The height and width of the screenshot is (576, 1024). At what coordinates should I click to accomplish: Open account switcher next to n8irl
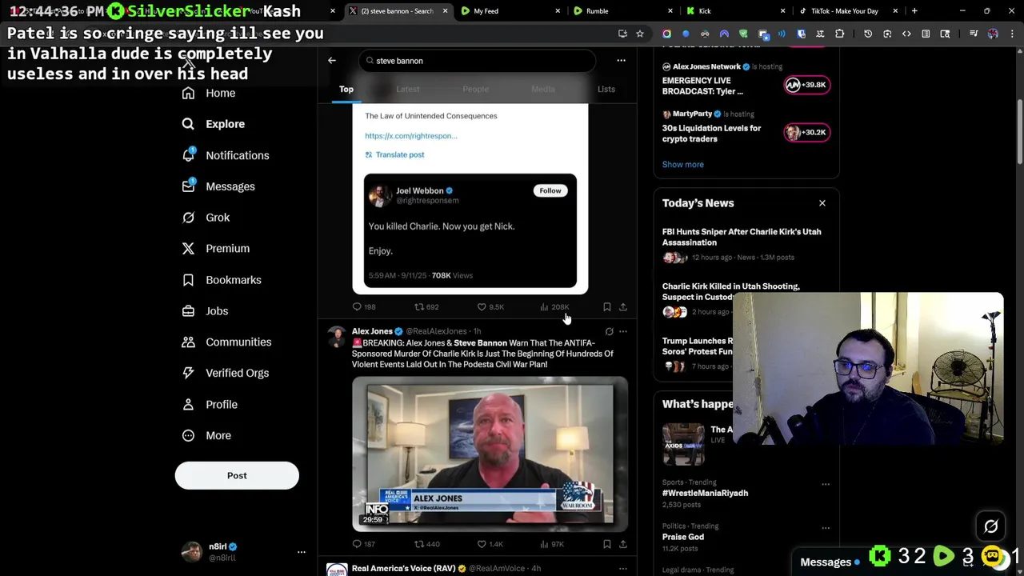point(302,552)
